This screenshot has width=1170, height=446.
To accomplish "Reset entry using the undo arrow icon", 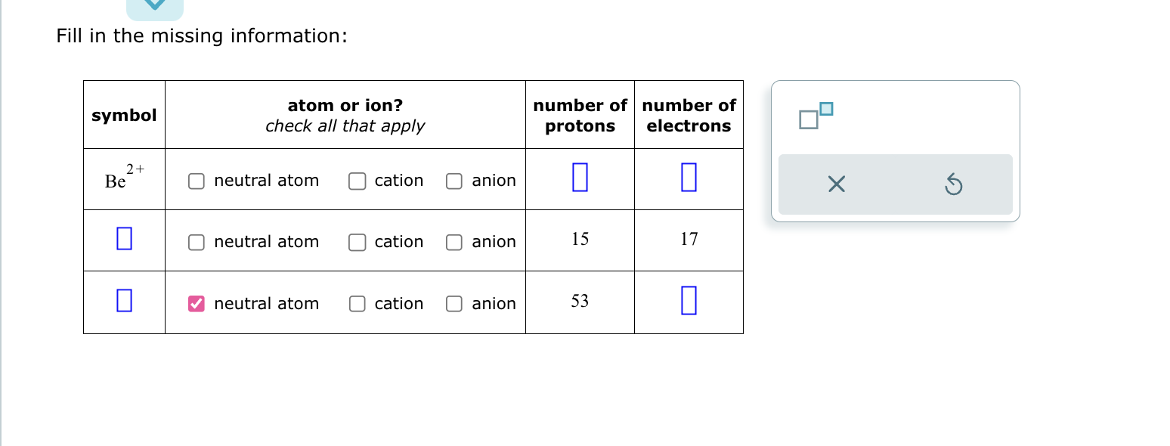I will tap(953, 184).
